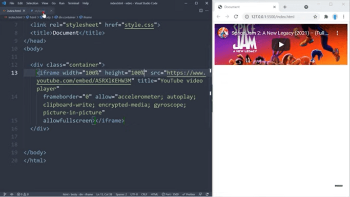Show errors and warnings count in status bar
This screenshot has width=350, height=197.
pos(23,194)
